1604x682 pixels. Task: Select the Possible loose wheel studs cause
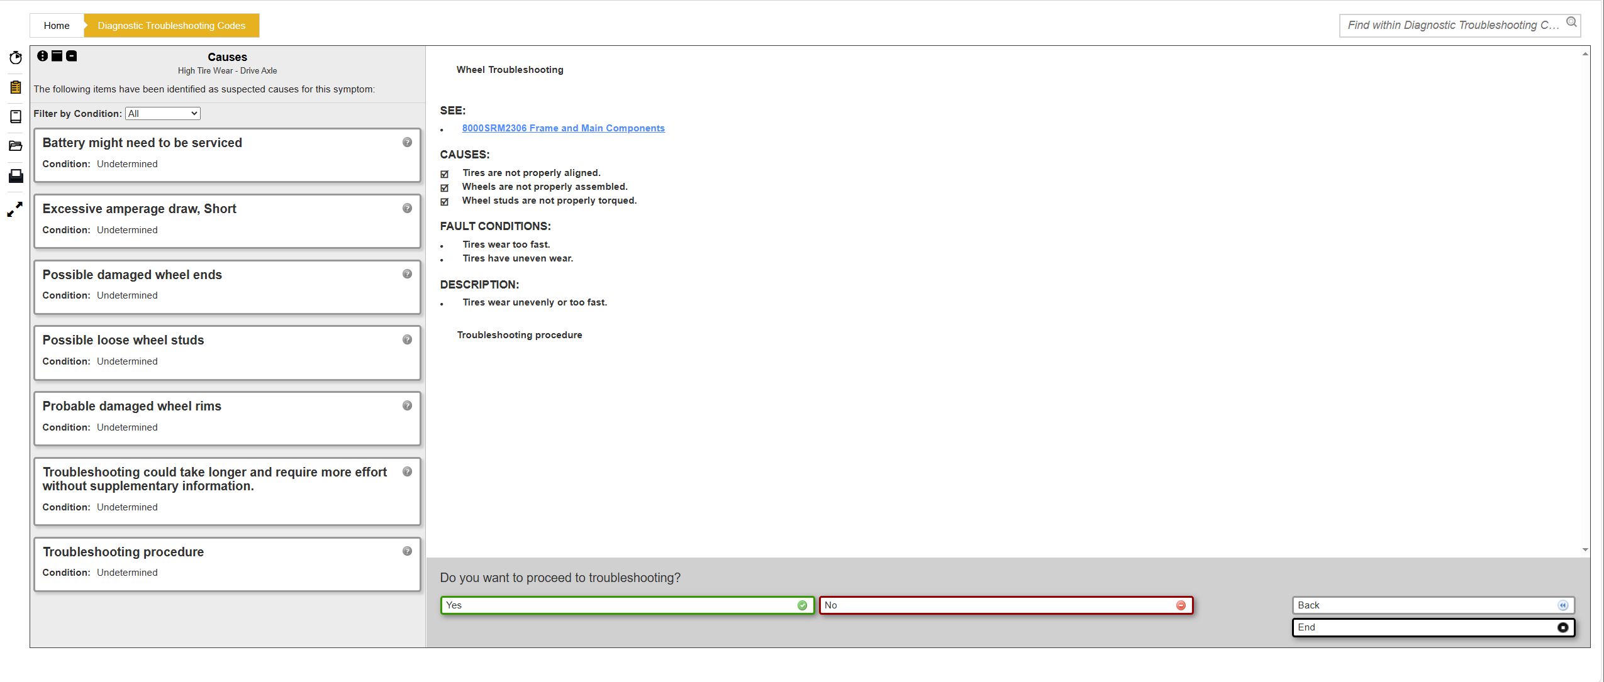(x=227, y=353)
